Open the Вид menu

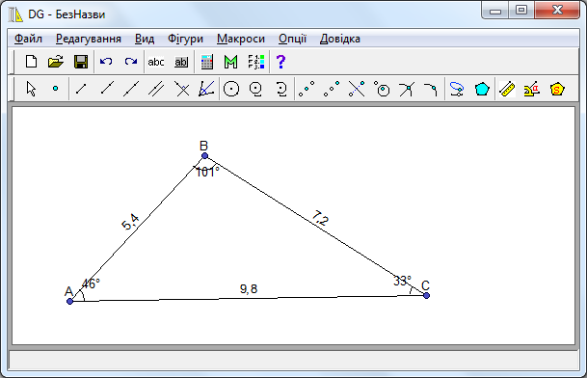pyautogui.click(x=145, y=39)
